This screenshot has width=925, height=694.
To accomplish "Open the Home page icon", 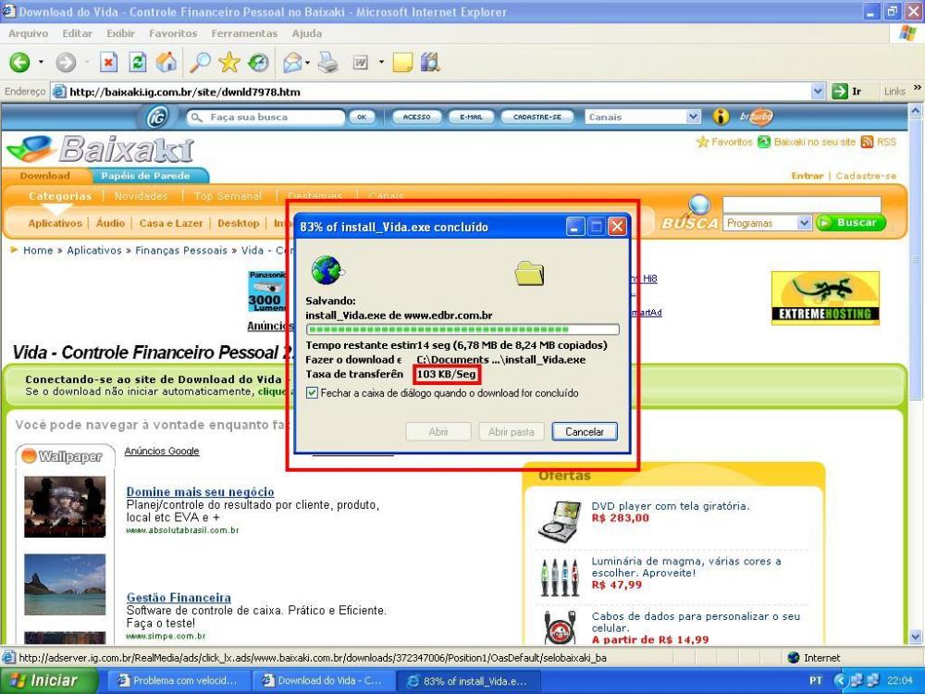I will point(166,62).
